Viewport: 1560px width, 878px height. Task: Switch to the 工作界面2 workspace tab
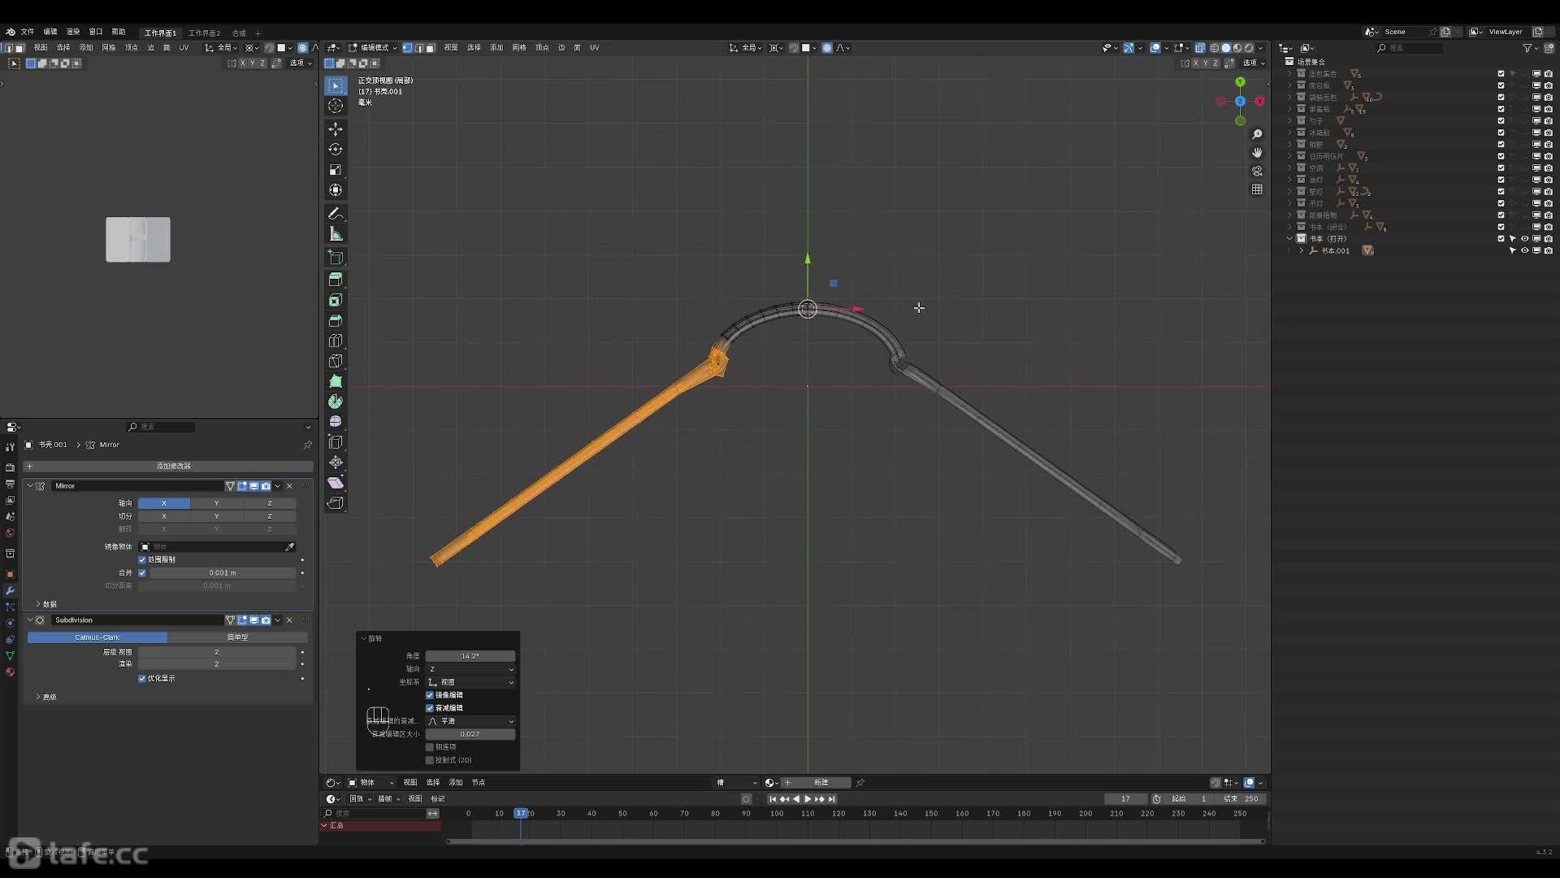click(204, 33)
